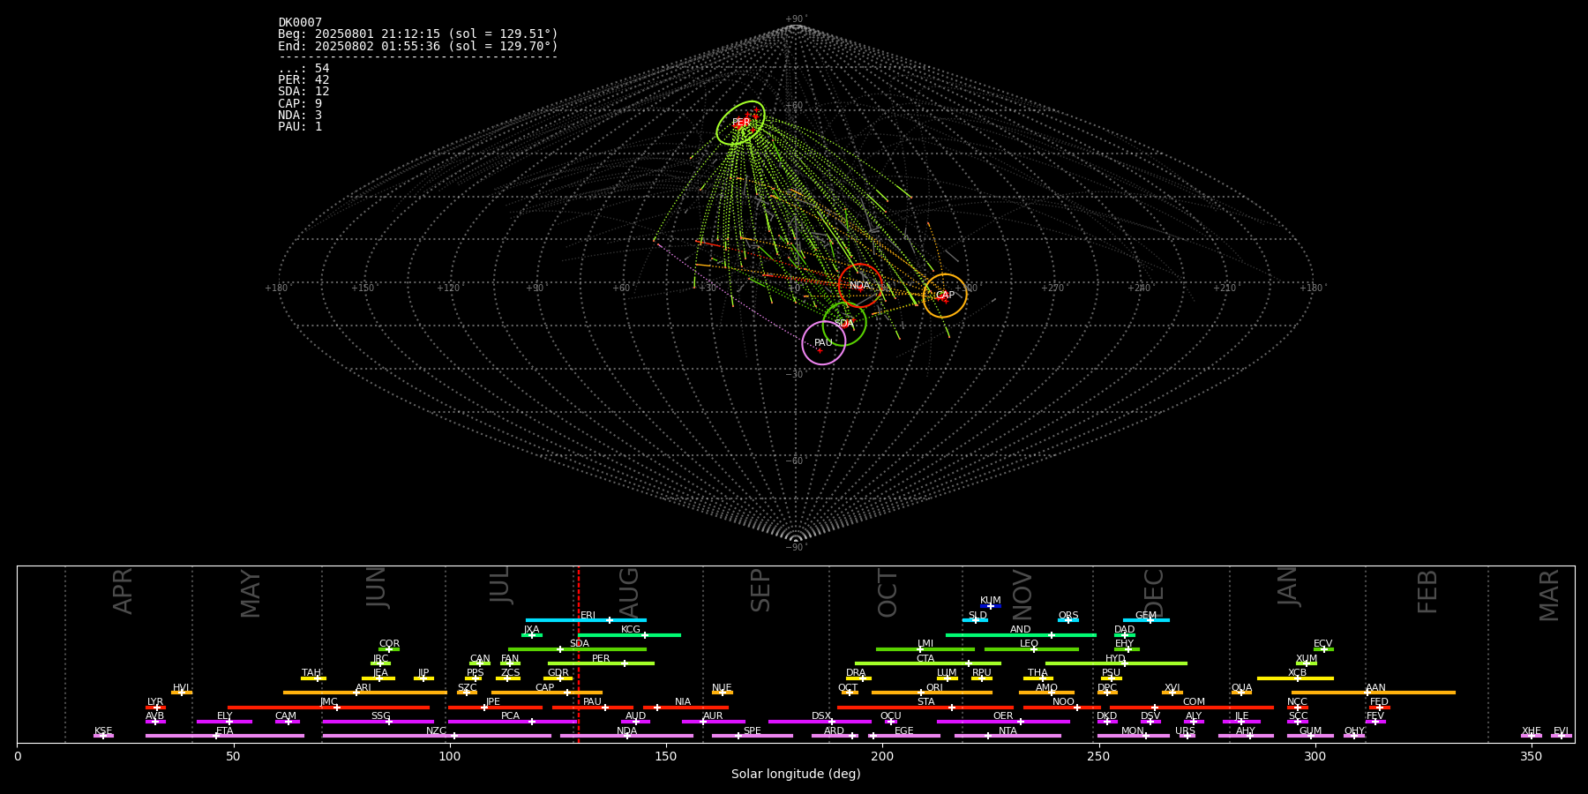The height and width of the screenshot is (794, 1588).
Task: Click the QUA shower label in the timeline
Action: [1241, 688]
